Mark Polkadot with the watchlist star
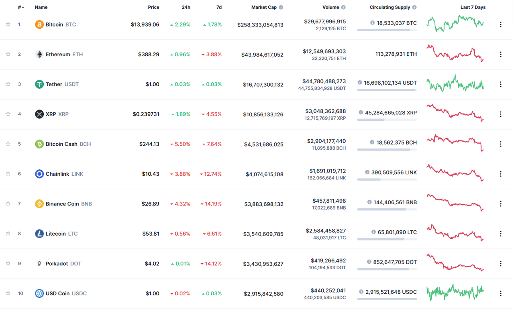514x311 pixels. [8, 264]
